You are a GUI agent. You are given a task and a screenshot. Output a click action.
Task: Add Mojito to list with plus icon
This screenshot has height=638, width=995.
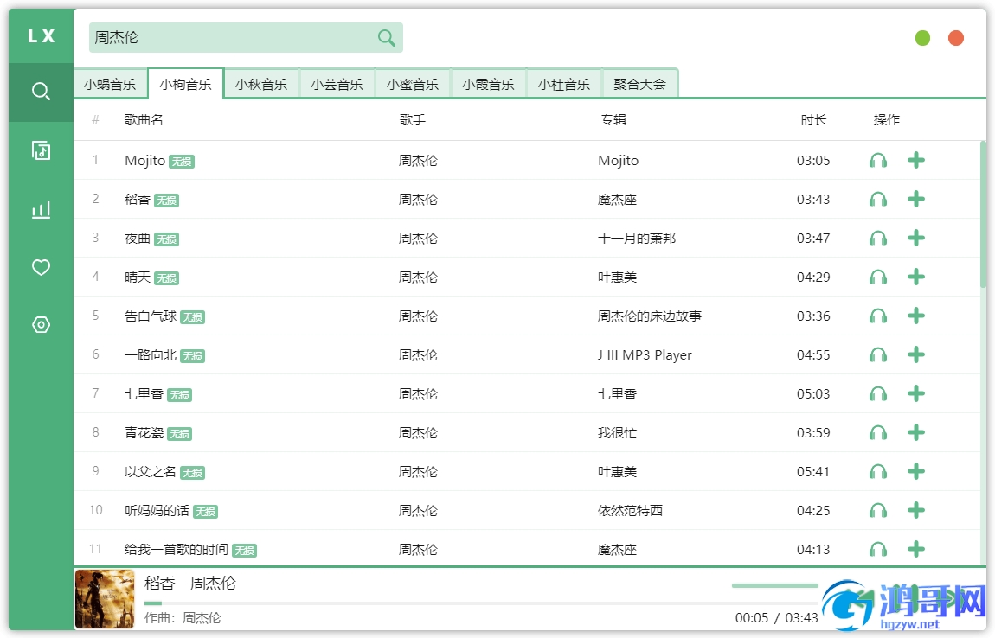coord(915,161)
